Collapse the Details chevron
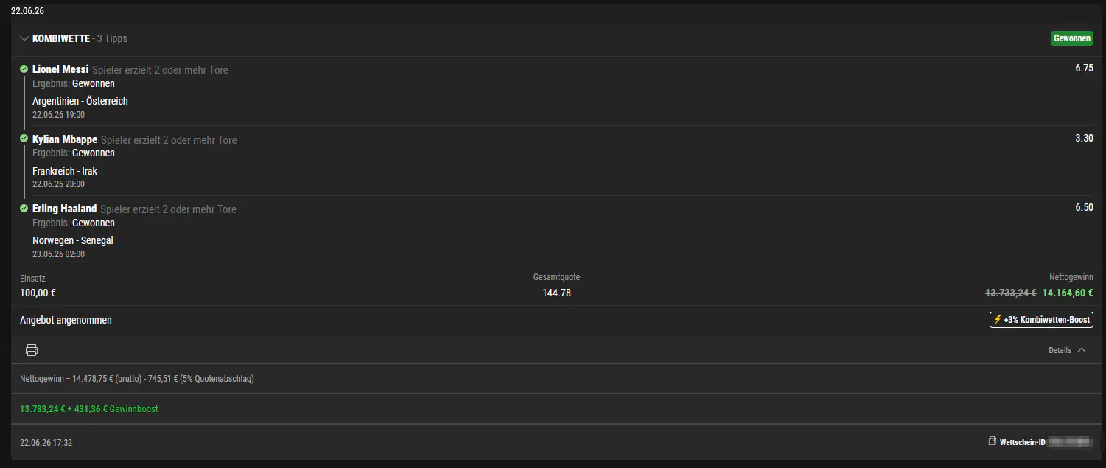 click(1081, 350)
